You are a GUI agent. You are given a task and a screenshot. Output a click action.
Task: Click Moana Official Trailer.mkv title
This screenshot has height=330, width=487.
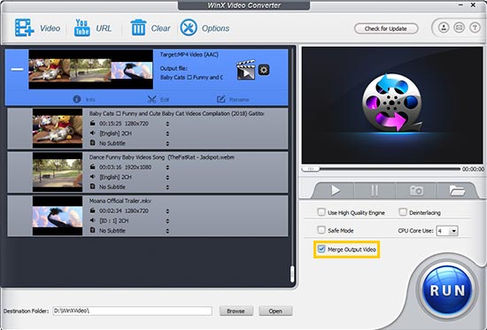click(x=120, y=201)
